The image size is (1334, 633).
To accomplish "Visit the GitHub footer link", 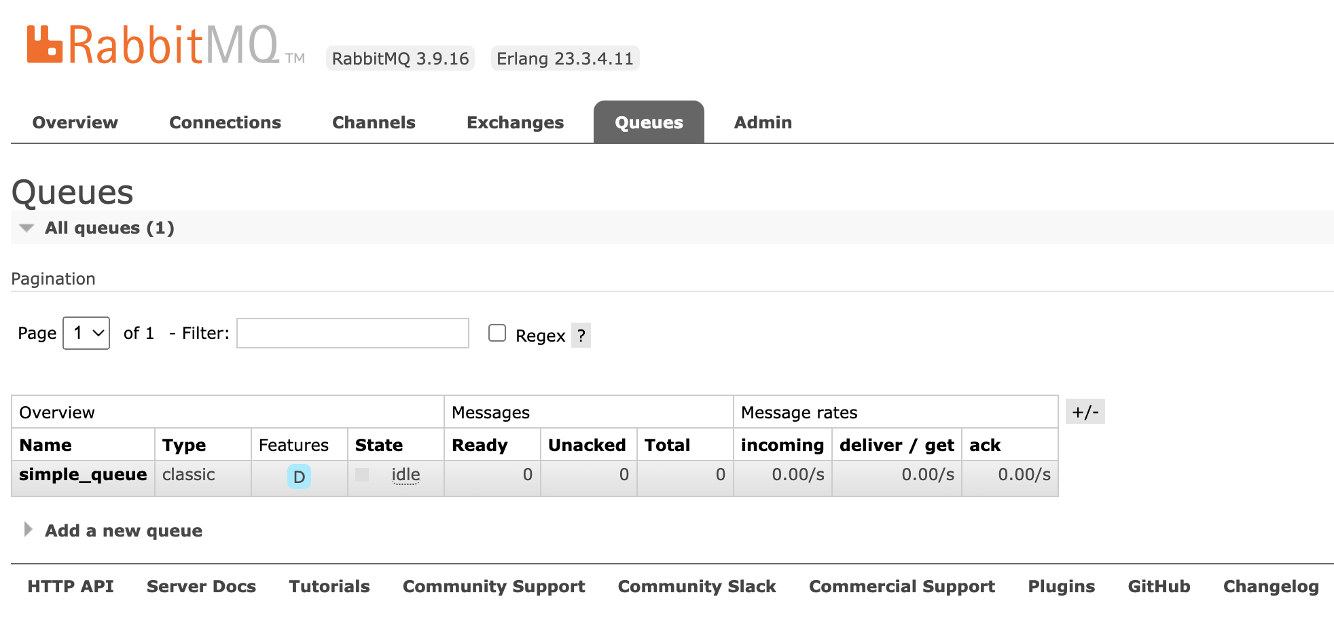I will (1159, 586).
